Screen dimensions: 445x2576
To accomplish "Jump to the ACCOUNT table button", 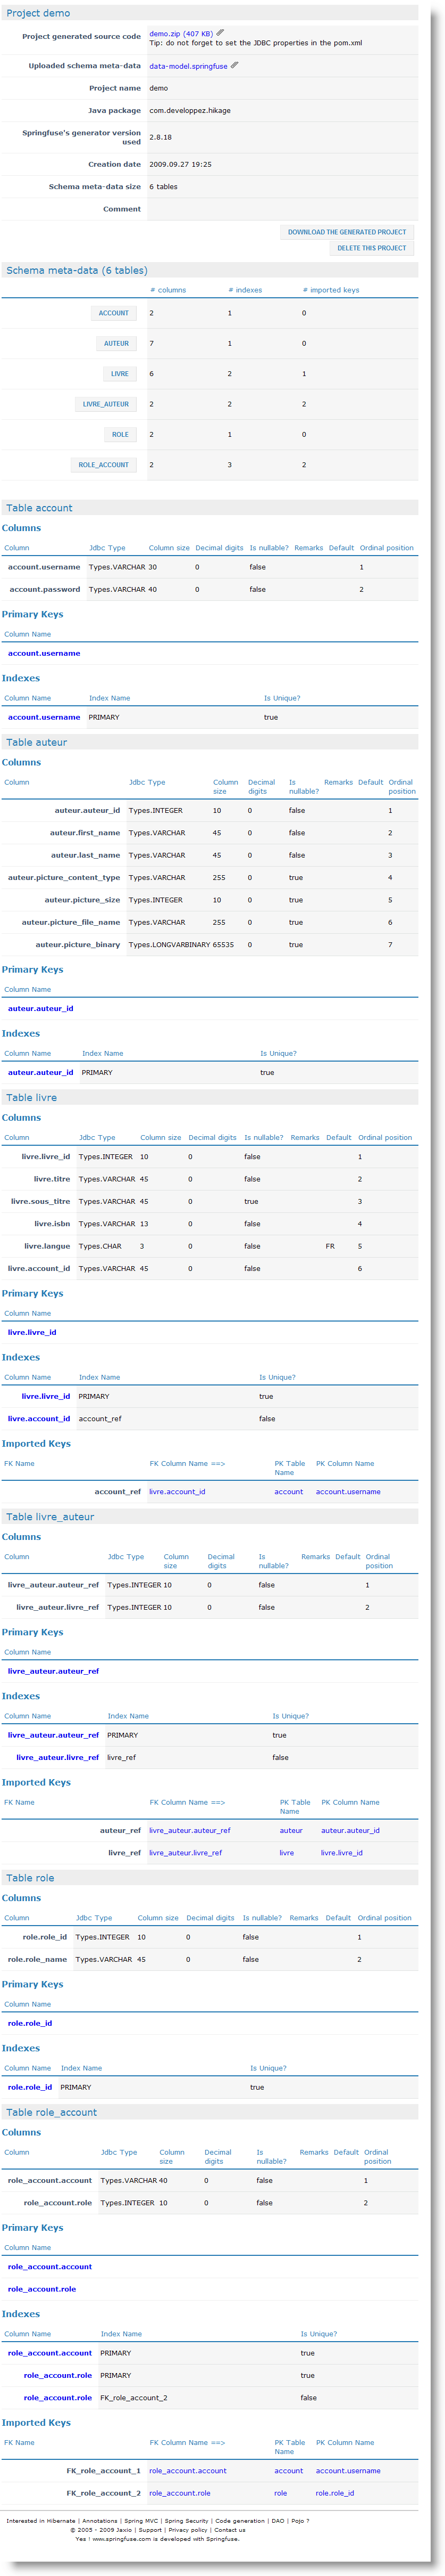I will pos(113,313).
